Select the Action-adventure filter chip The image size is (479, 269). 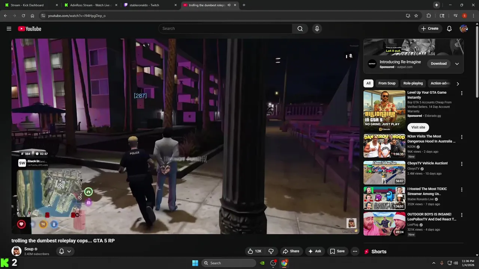click(440, 83)
